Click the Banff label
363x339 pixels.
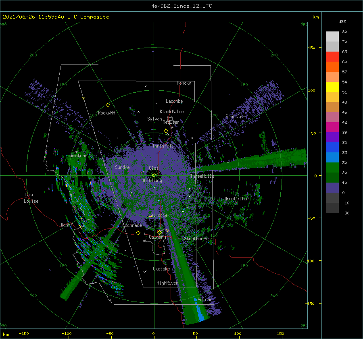coord(67,225)
